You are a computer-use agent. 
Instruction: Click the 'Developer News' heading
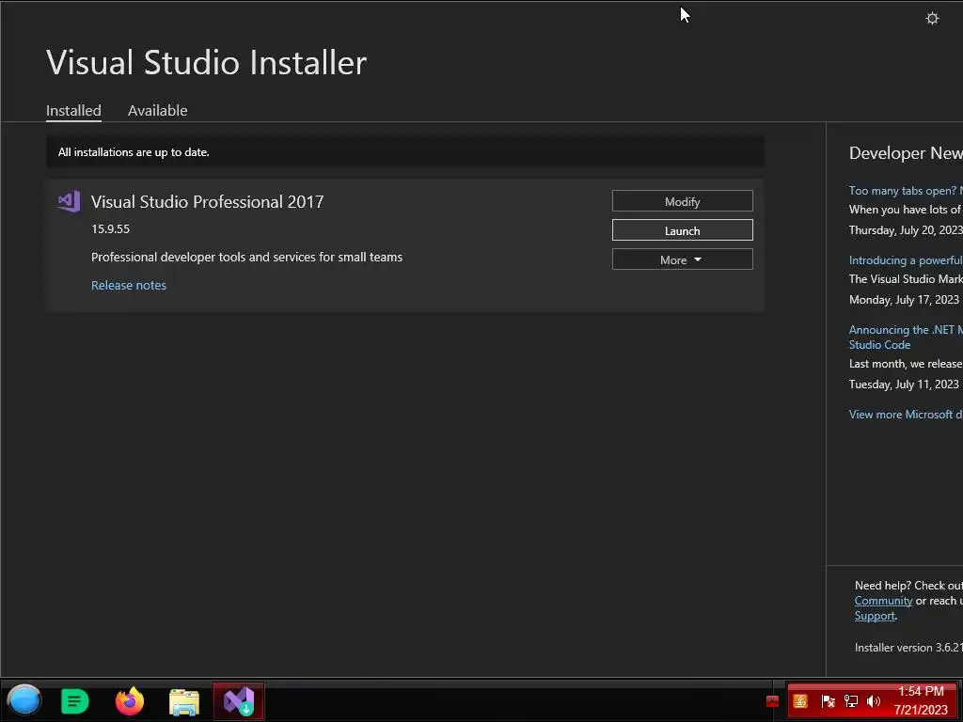(x=906, y=153)
